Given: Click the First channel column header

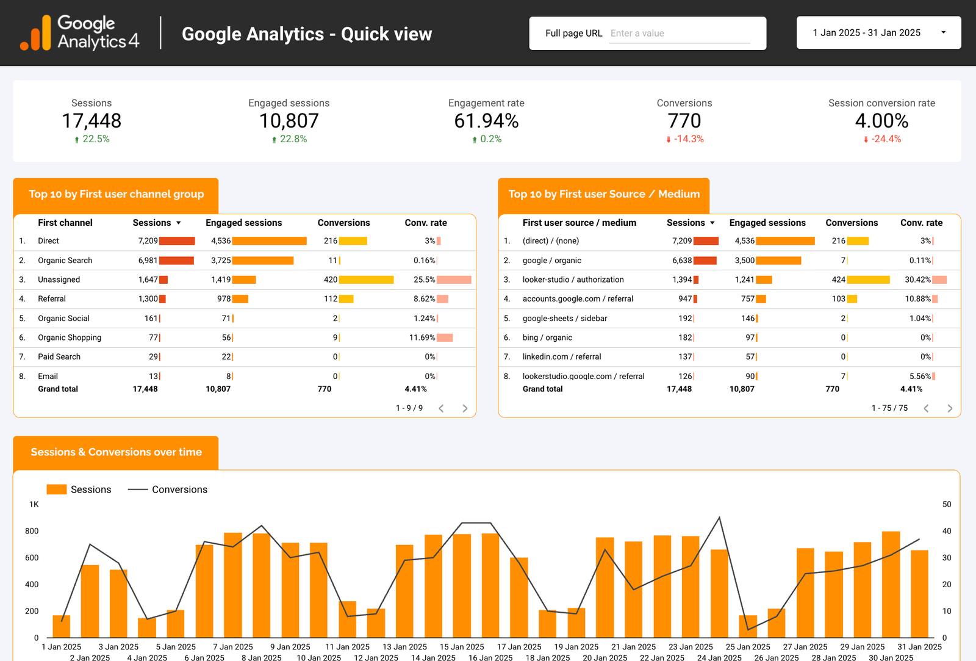Looking at the screenshot, I should (65, 223).
